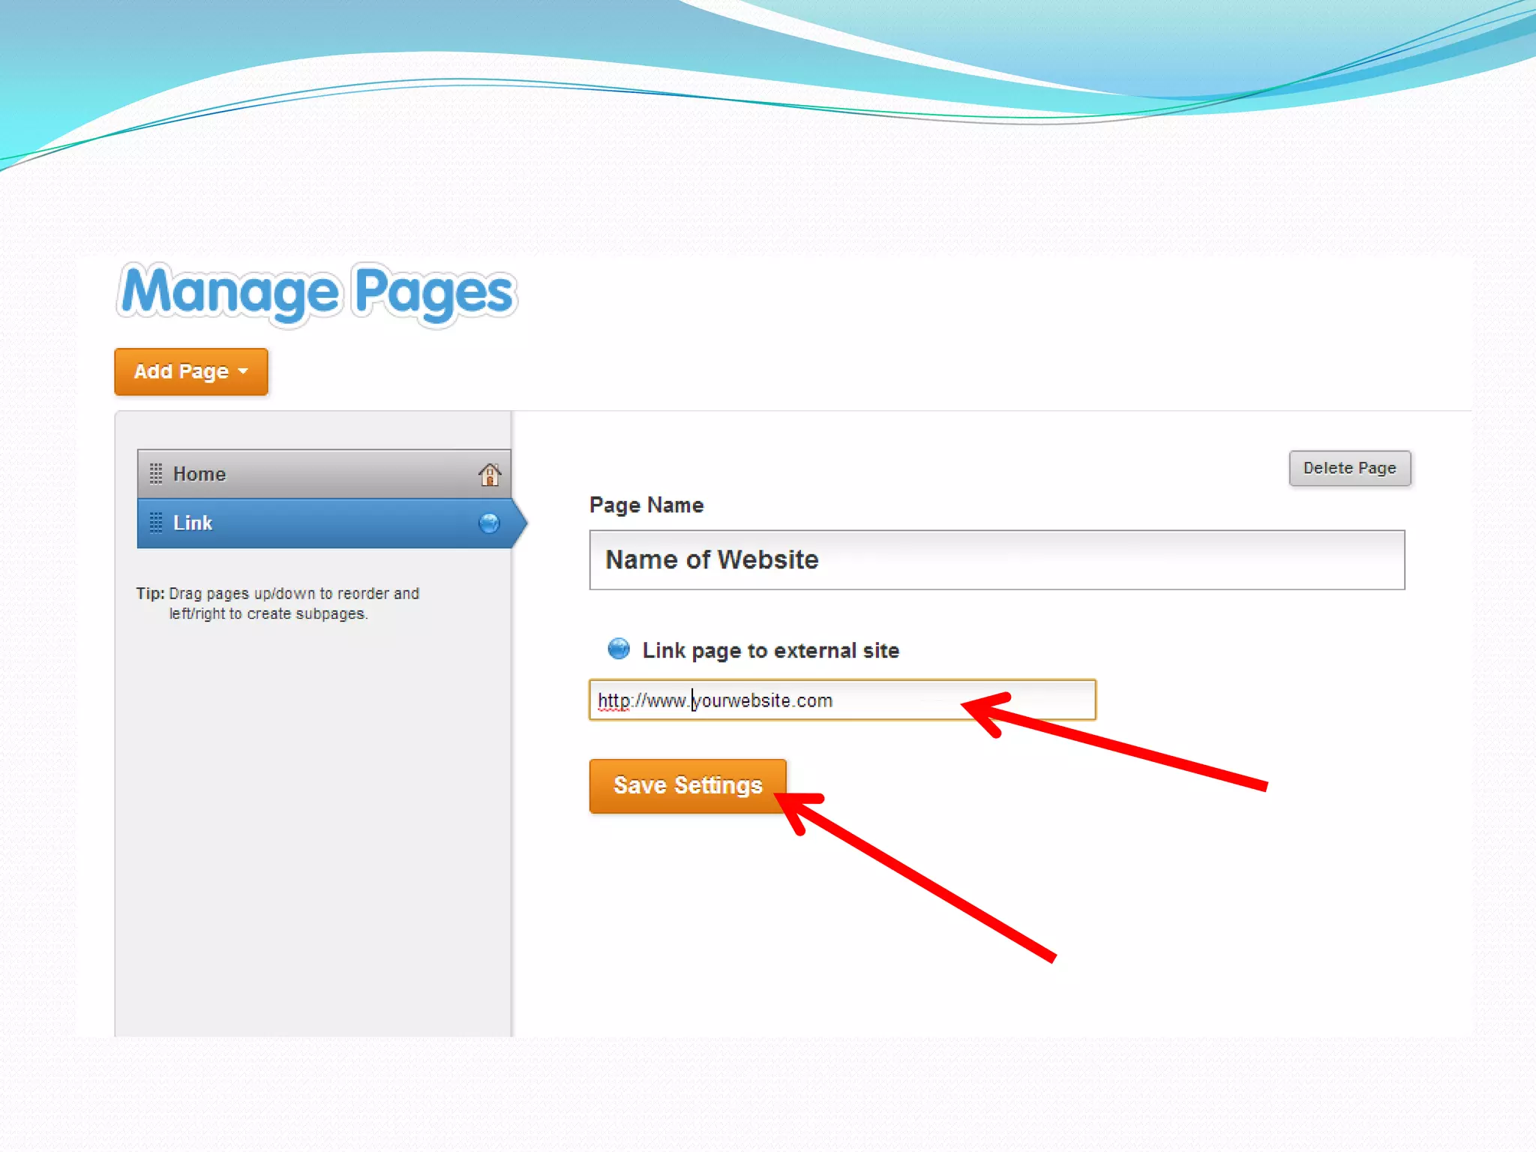
Task: Click the globe icon on Link row
Action: point(489,523)
